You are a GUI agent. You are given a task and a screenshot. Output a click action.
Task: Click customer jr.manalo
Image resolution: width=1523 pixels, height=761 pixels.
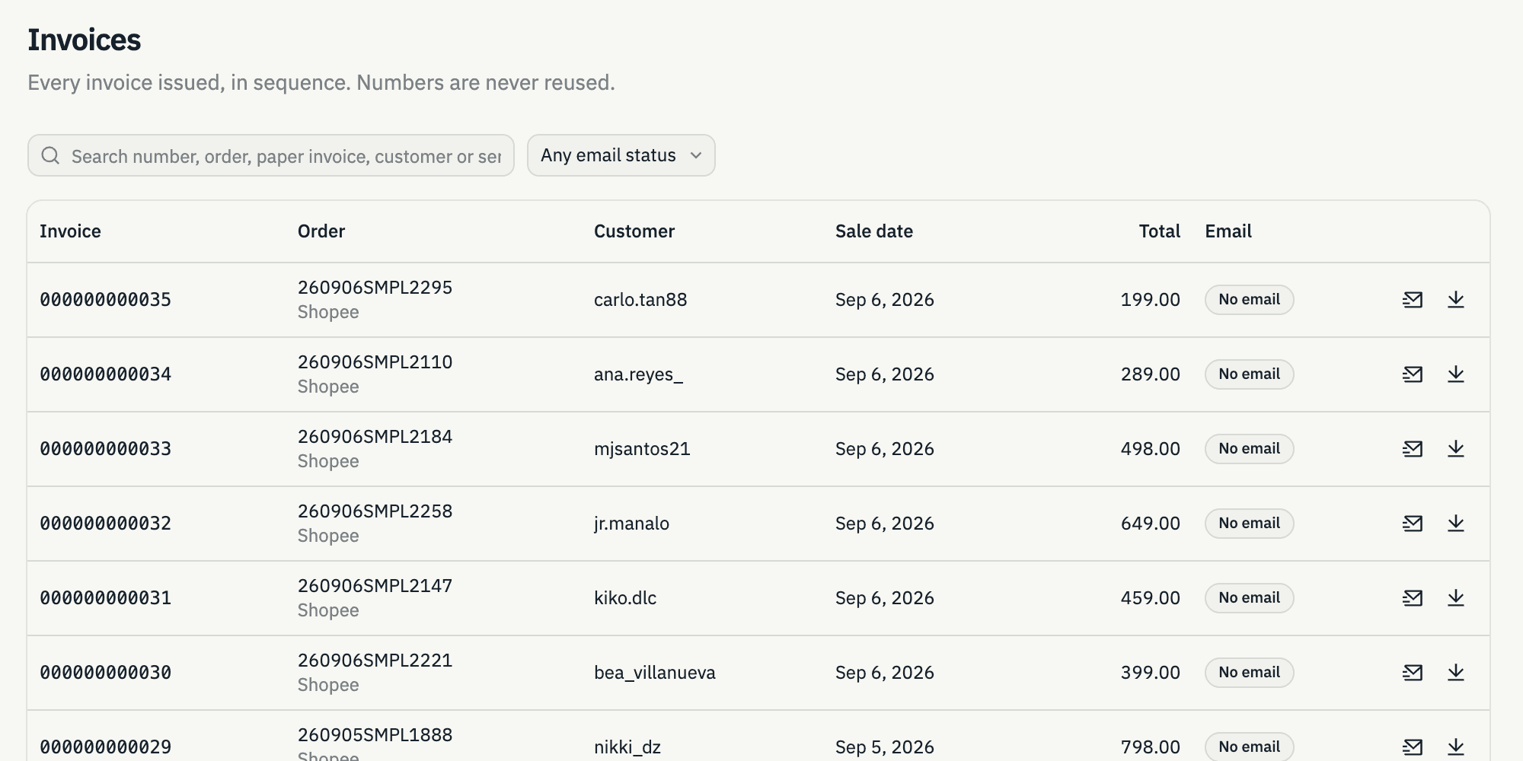[x=631, y=524]
